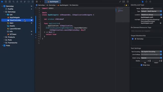Edit the Name field AppDelegate.swift
The image size is (163, 92).
tap(151, 8)
